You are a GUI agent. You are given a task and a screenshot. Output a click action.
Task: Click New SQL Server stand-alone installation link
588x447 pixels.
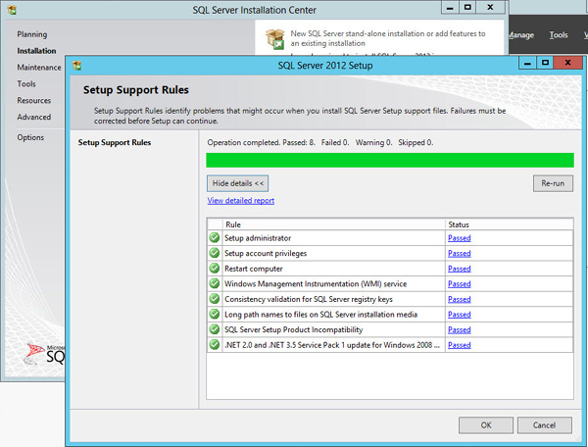[388, 38]
